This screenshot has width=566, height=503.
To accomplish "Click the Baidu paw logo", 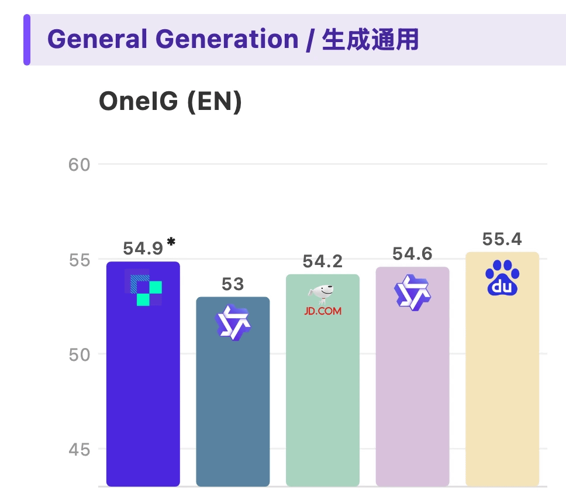I will point(502,278).
